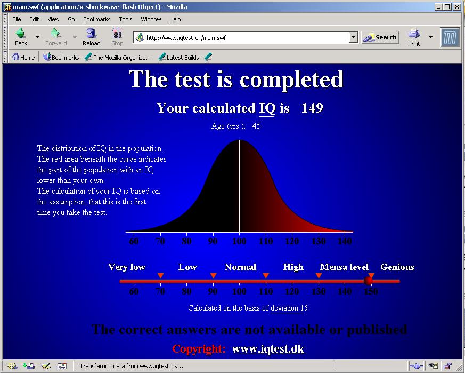Screen dimensions: 465x374
Task: Click the Mozilla throbber logo
Action: (x=450, y=37)
